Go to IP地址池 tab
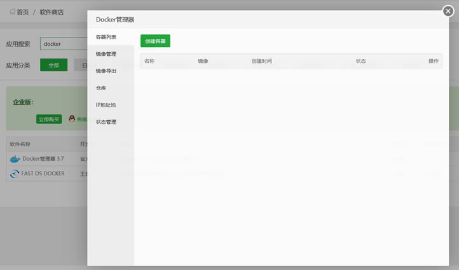The width and height of the screenshot is (459, 270). [x=106, y=105]
